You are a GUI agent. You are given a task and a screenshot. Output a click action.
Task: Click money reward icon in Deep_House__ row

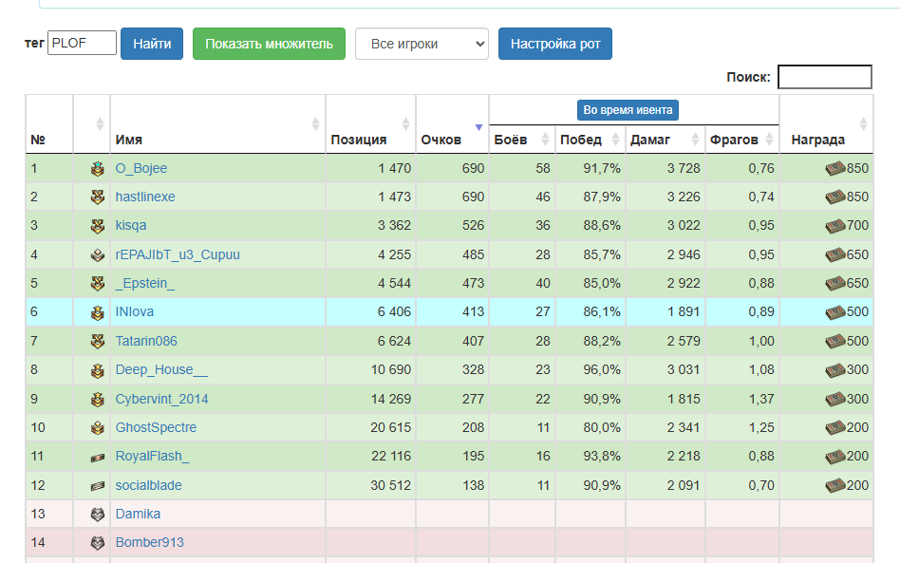point(835,370)
